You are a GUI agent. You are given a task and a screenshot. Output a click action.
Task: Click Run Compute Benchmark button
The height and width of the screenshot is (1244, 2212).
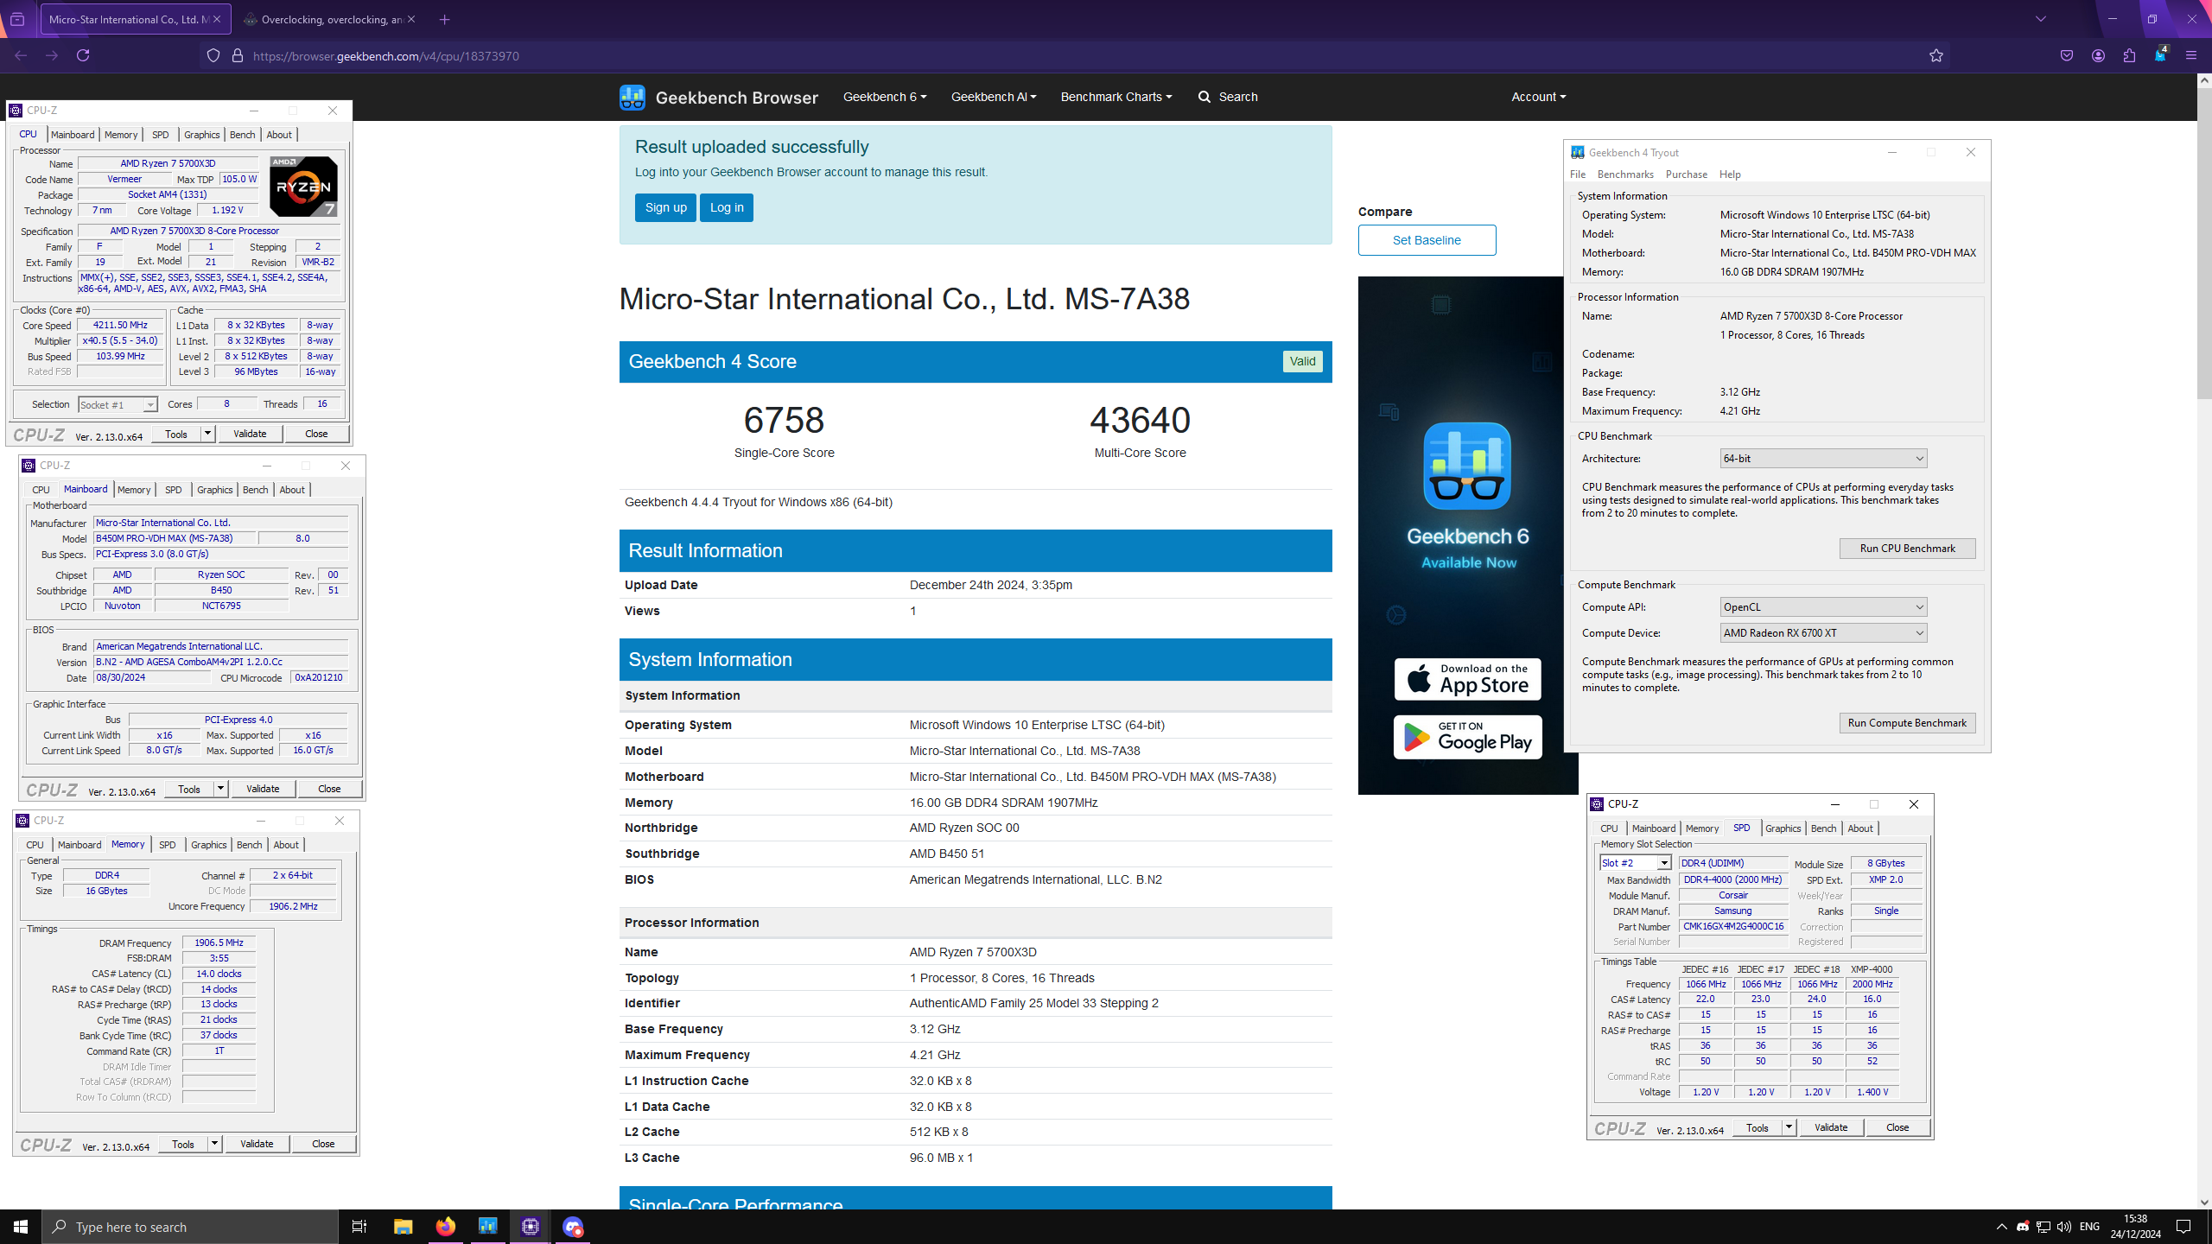[x=1907, y=723]
